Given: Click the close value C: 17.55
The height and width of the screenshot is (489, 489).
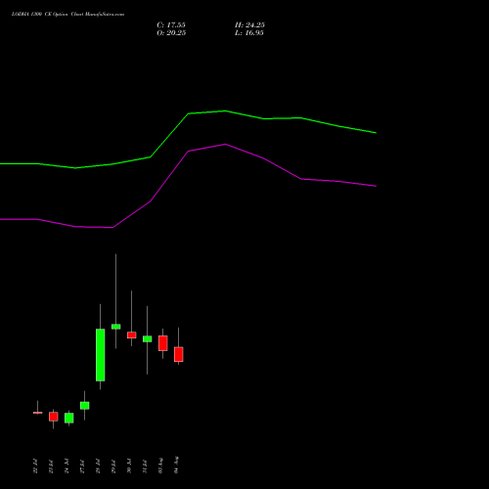Looking at the screenshot, I should (x=171, y=25).
